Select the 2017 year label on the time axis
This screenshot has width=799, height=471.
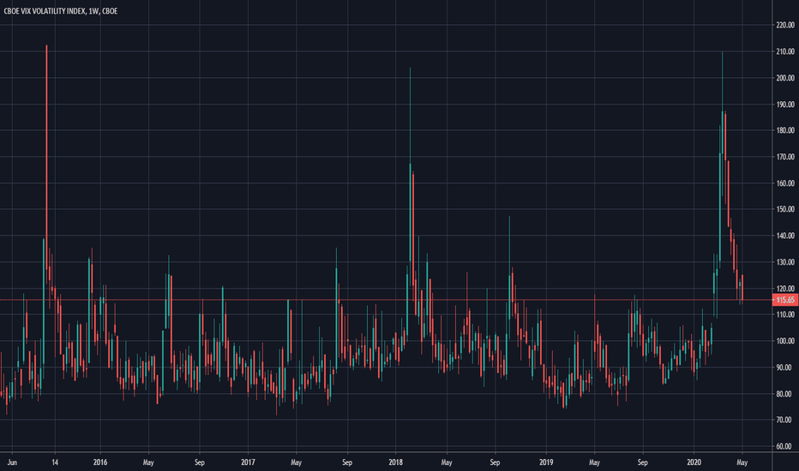point(248,462)
